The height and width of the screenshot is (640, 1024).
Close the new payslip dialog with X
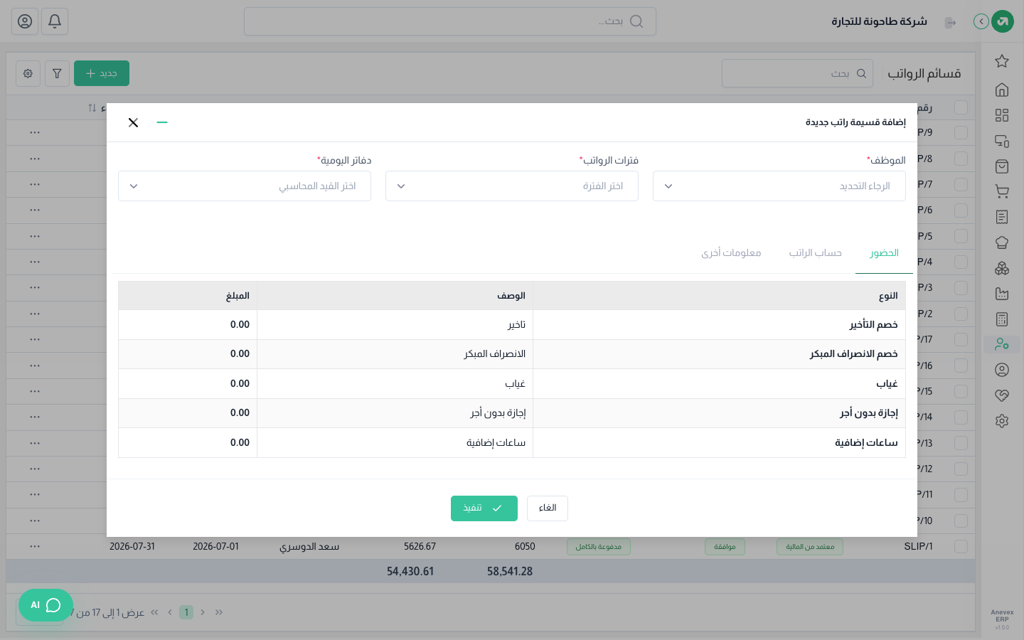click(x=133, y=122)
